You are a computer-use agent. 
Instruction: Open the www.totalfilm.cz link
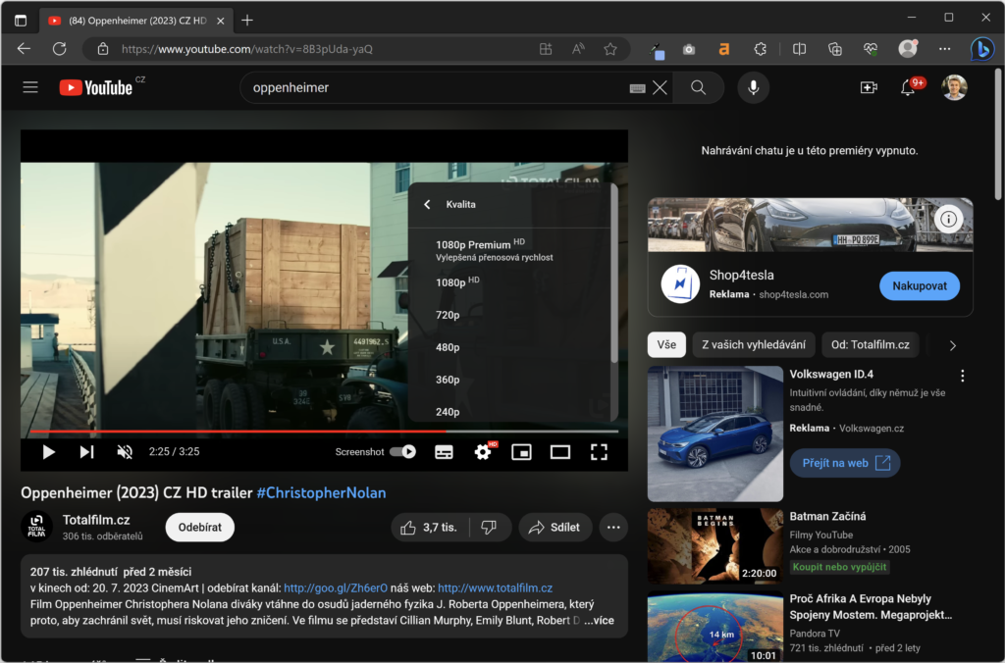click(495, 588)
